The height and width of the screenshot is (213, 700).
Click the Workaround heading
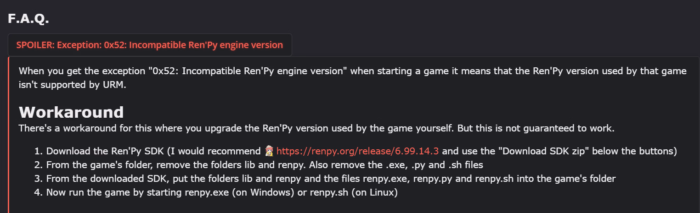click(x=71, y=112)
